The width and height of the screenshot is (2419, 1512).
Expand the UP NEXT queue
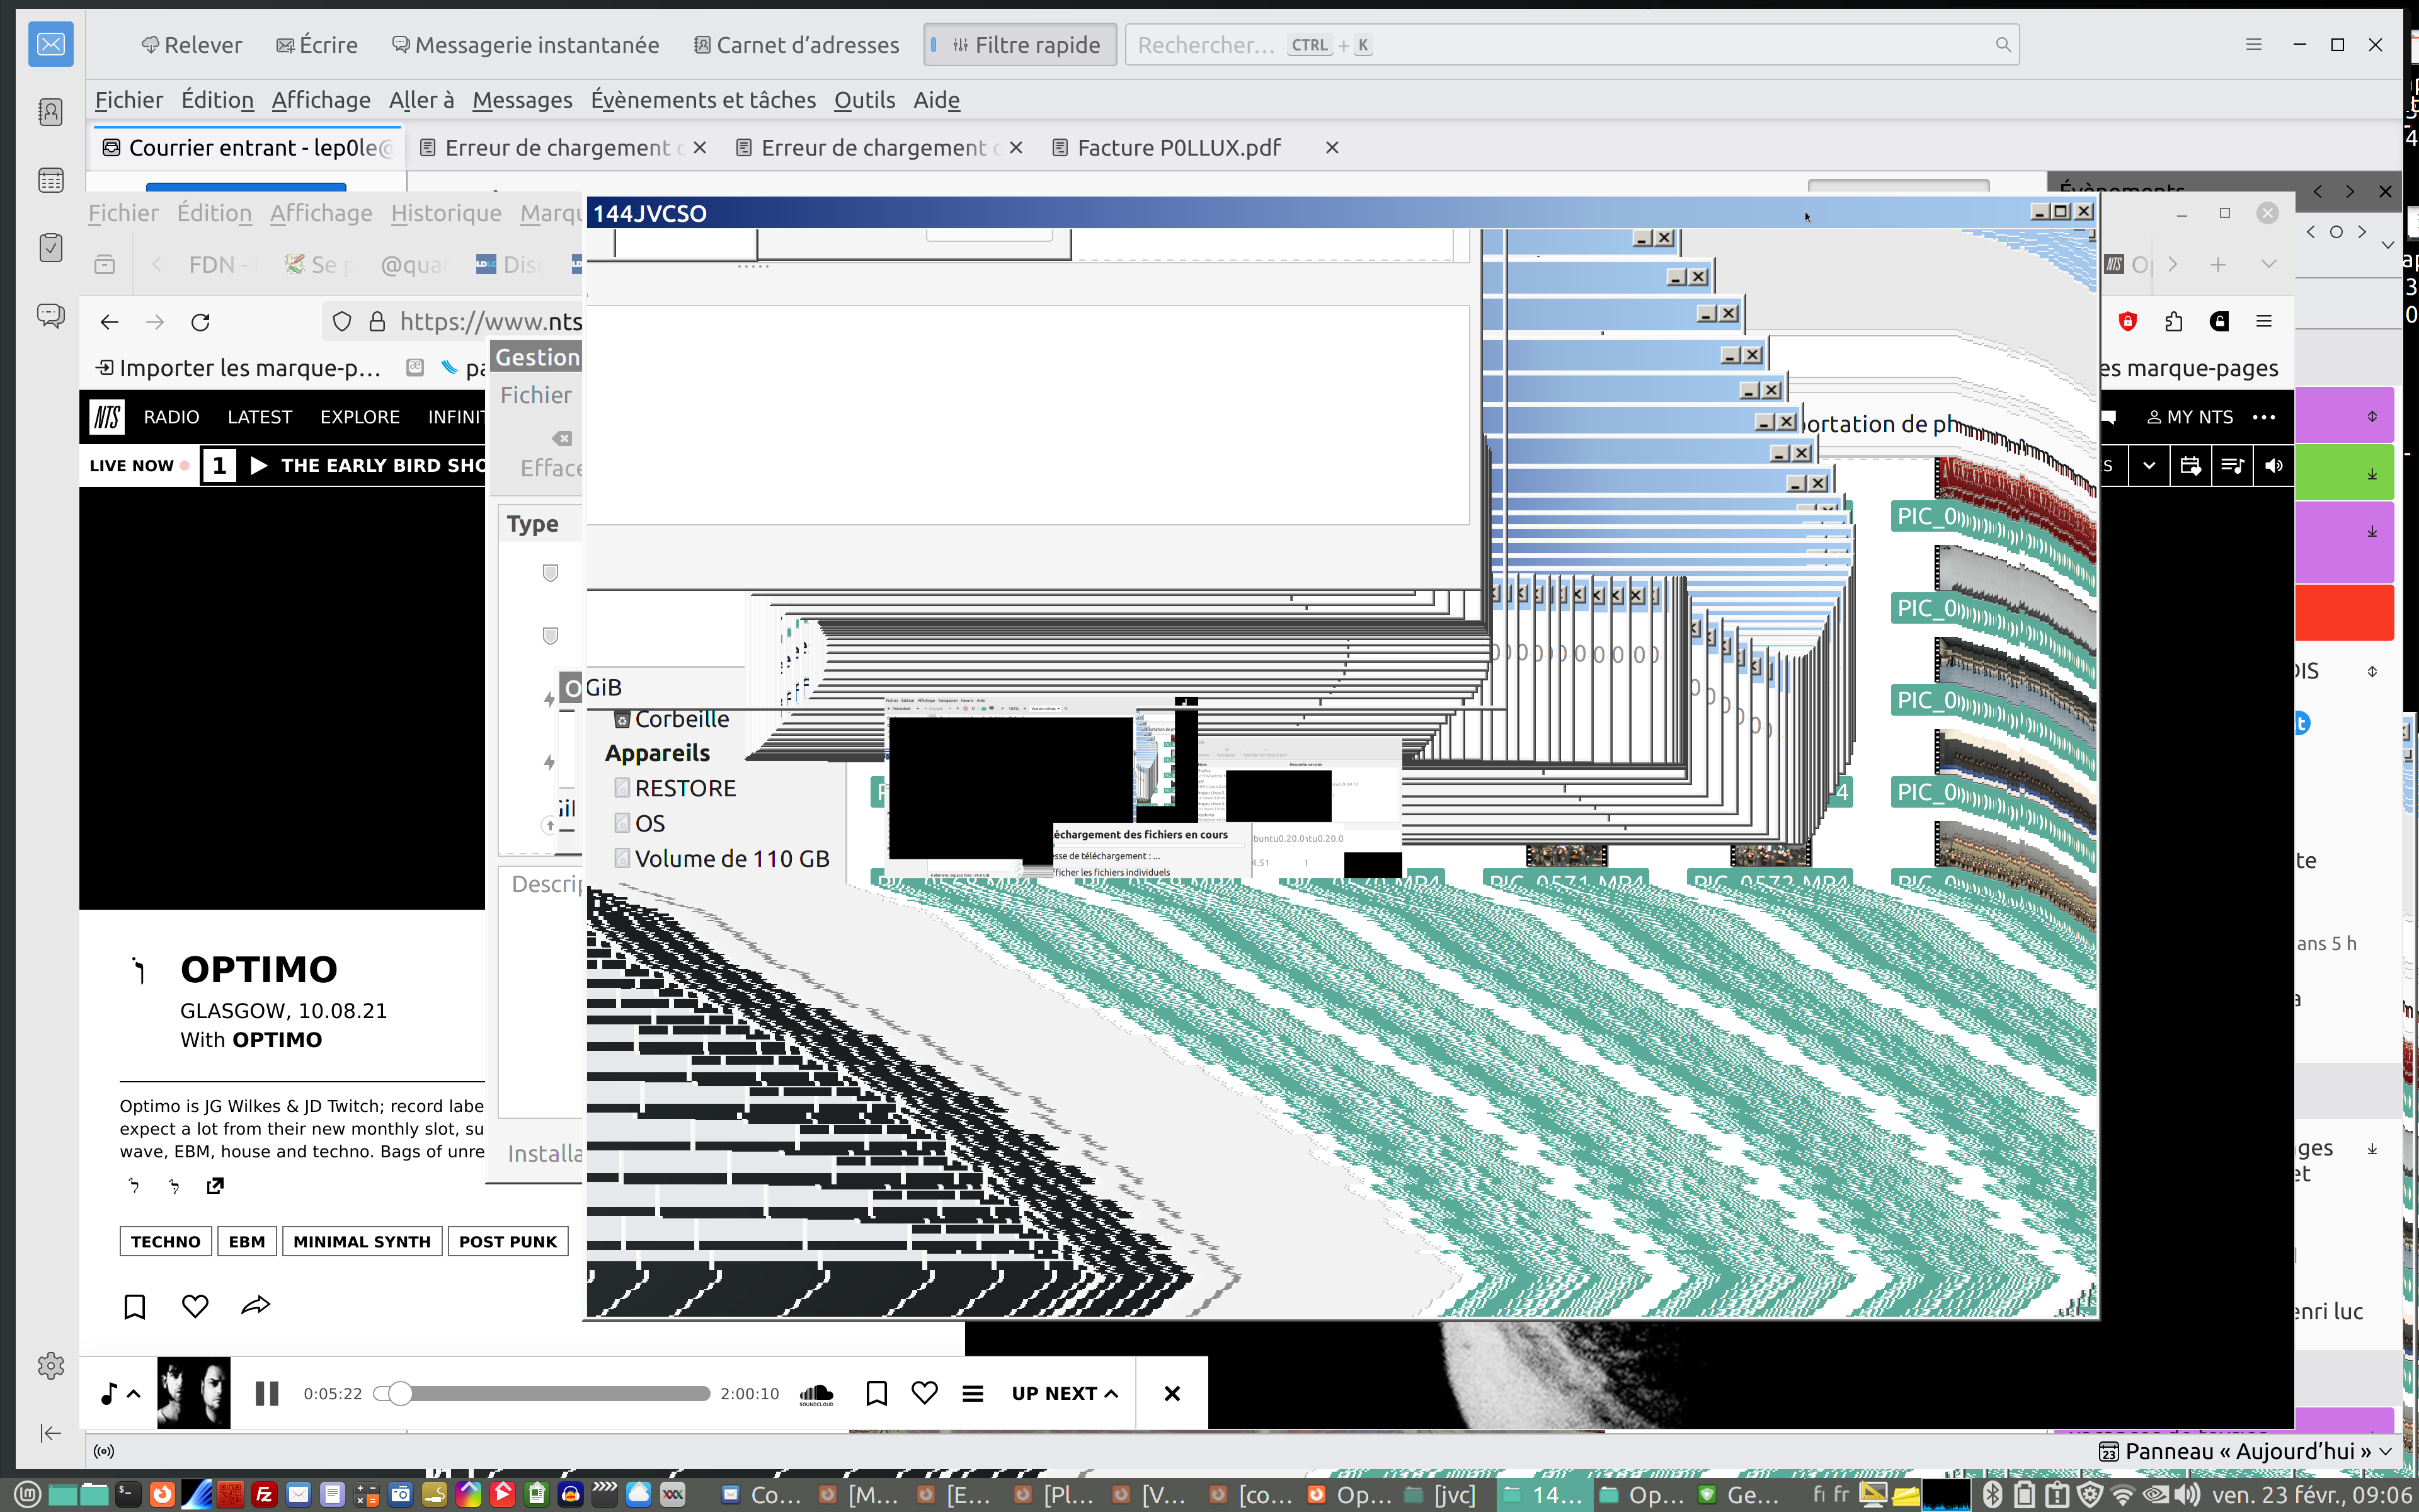point(1063,1393)
